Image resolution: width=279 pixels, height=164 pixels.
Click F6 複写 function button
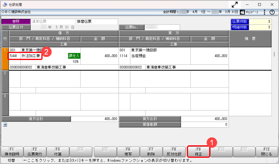point(128,152)
